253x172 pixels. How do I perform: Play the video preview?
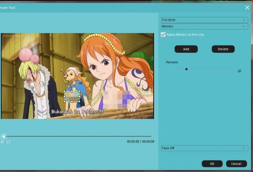(x=2, y=142)
